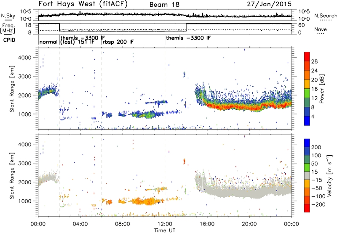This screenshot has width=337, height=233.
Task: Click the '28' power colorbar value
Action: click(x=314, y=61)
